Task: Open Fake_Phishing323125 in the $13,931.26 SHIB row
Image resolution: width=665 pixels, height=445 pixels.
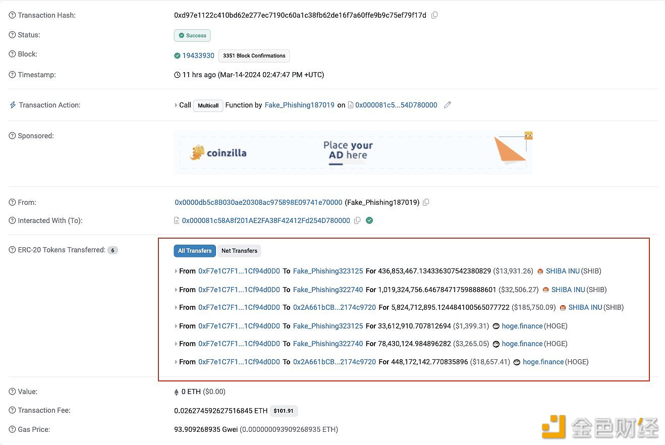Action: point(328,271)
